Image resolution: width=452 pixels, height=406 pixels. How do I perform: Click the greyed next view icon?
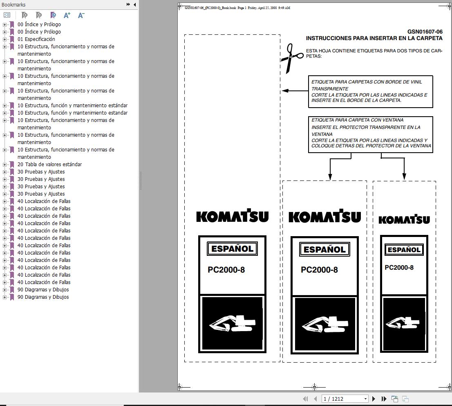point(405,399)
